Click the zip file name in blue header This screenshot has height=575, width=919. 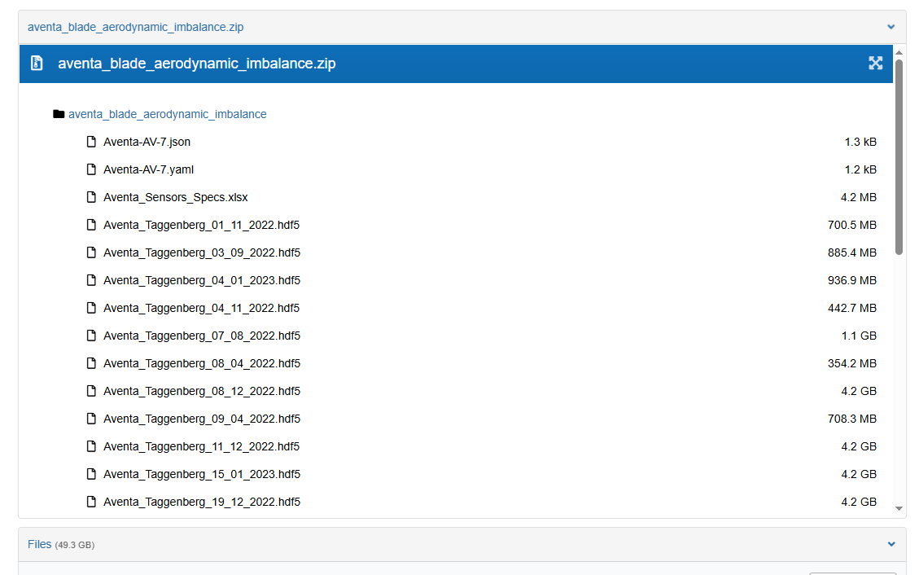pyautogui.click(x=197, y=64)
